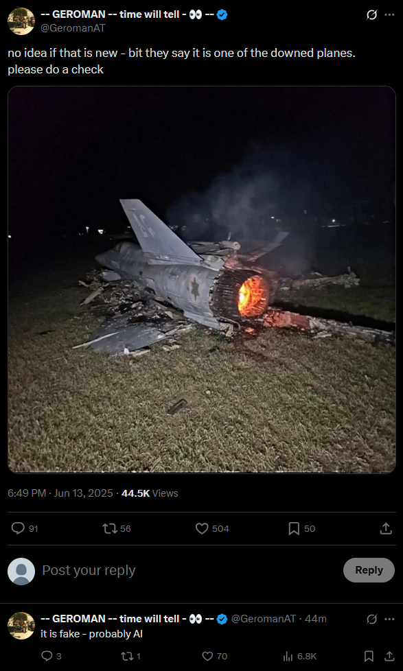Viewport: 403px width, 671px height.
Task: Reply to the 'probably AI' comment
Action: [x=51, y=656]
